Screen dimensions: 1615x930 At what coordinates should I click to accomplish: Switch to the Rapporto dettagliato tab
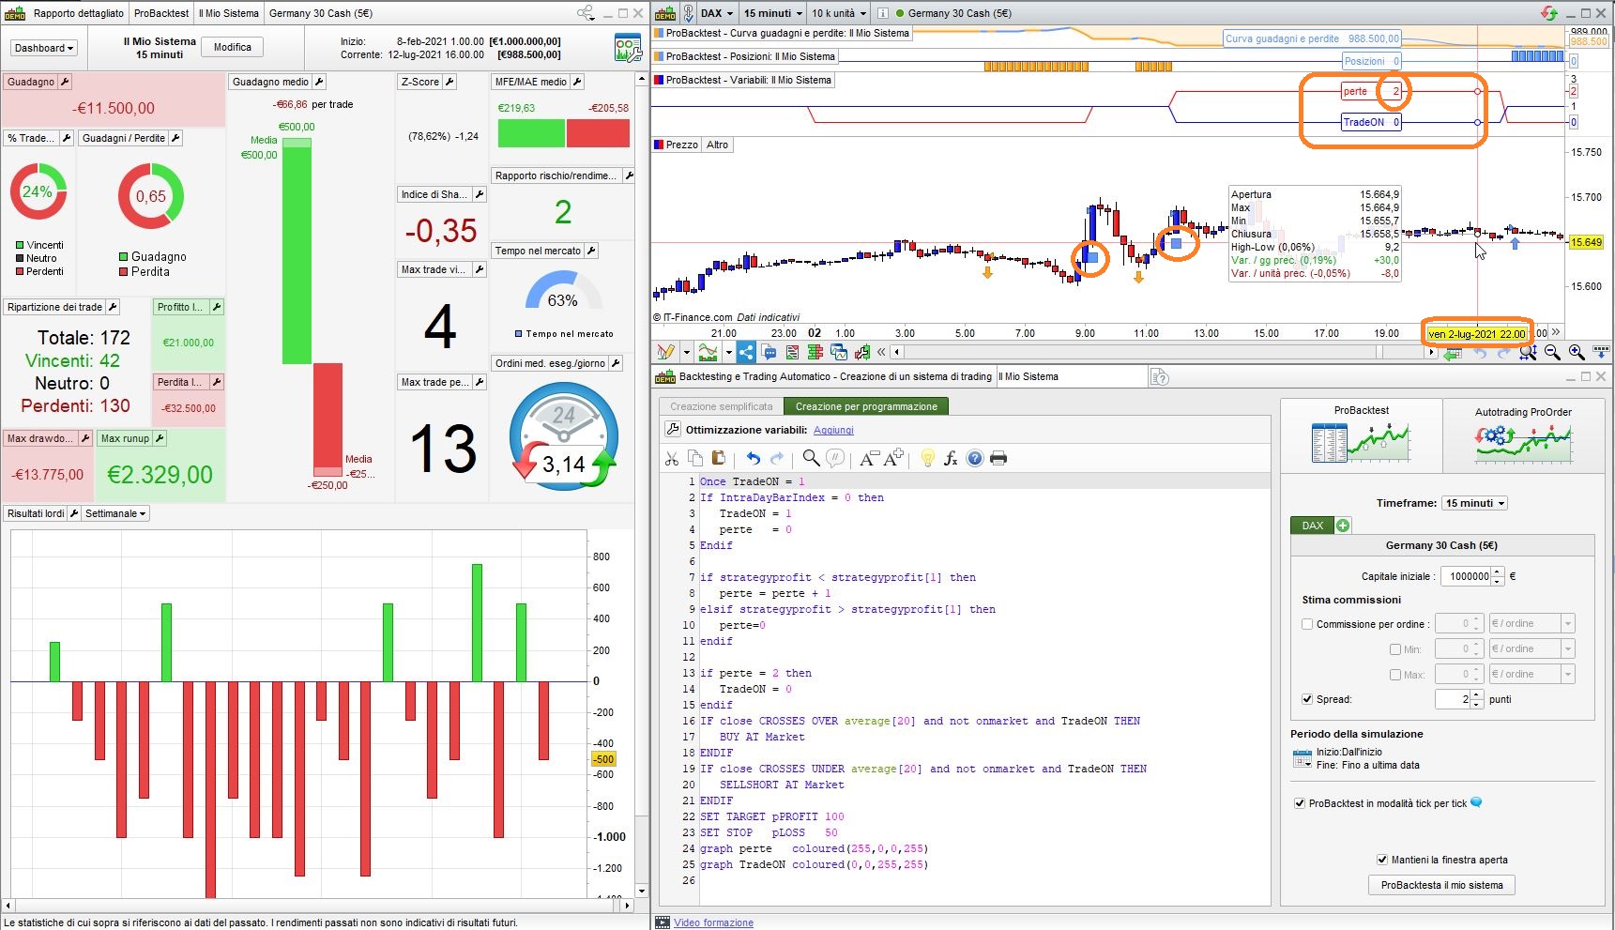coord(79,13)
